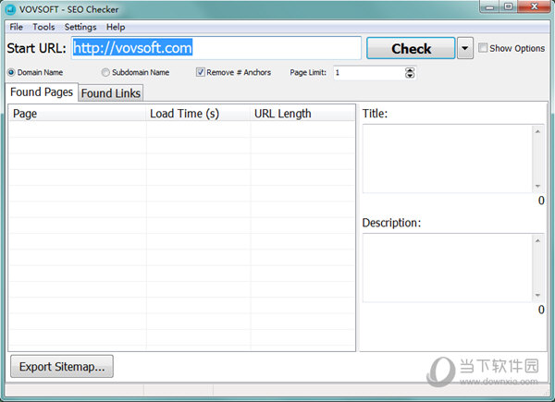Click the Start URL input field
555x402 pixels.
click(216, 48)
